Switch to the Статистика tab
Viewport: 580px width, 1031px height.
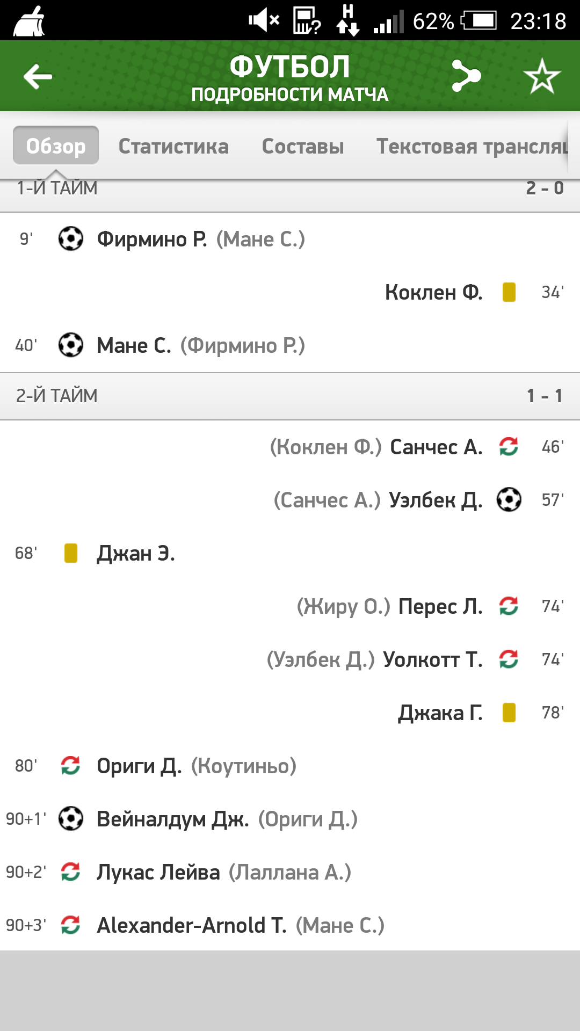coord(173,146)
